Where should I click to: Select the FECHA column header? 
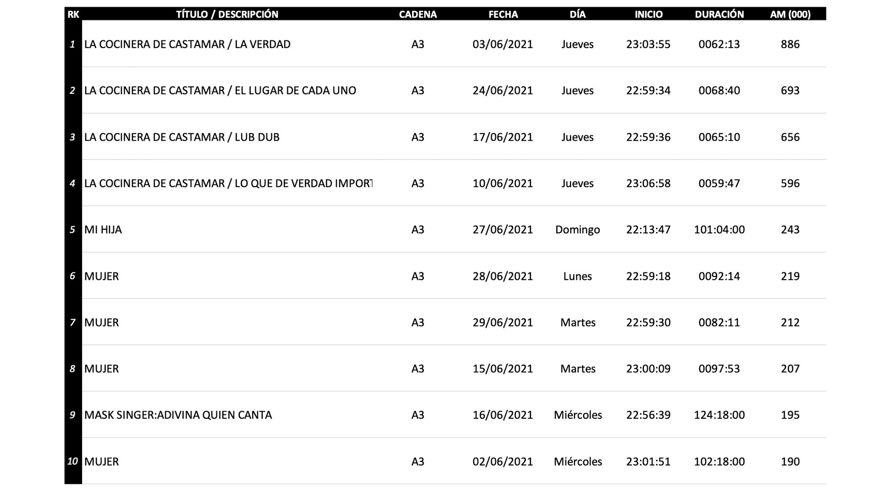tap(503, 14)
